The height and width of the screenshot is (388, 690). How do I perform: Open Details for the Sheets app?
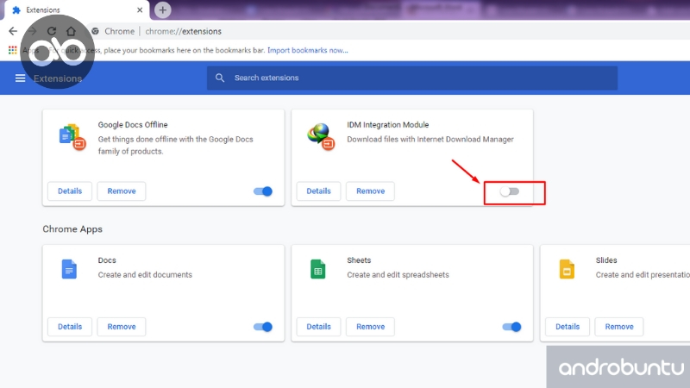318,327
